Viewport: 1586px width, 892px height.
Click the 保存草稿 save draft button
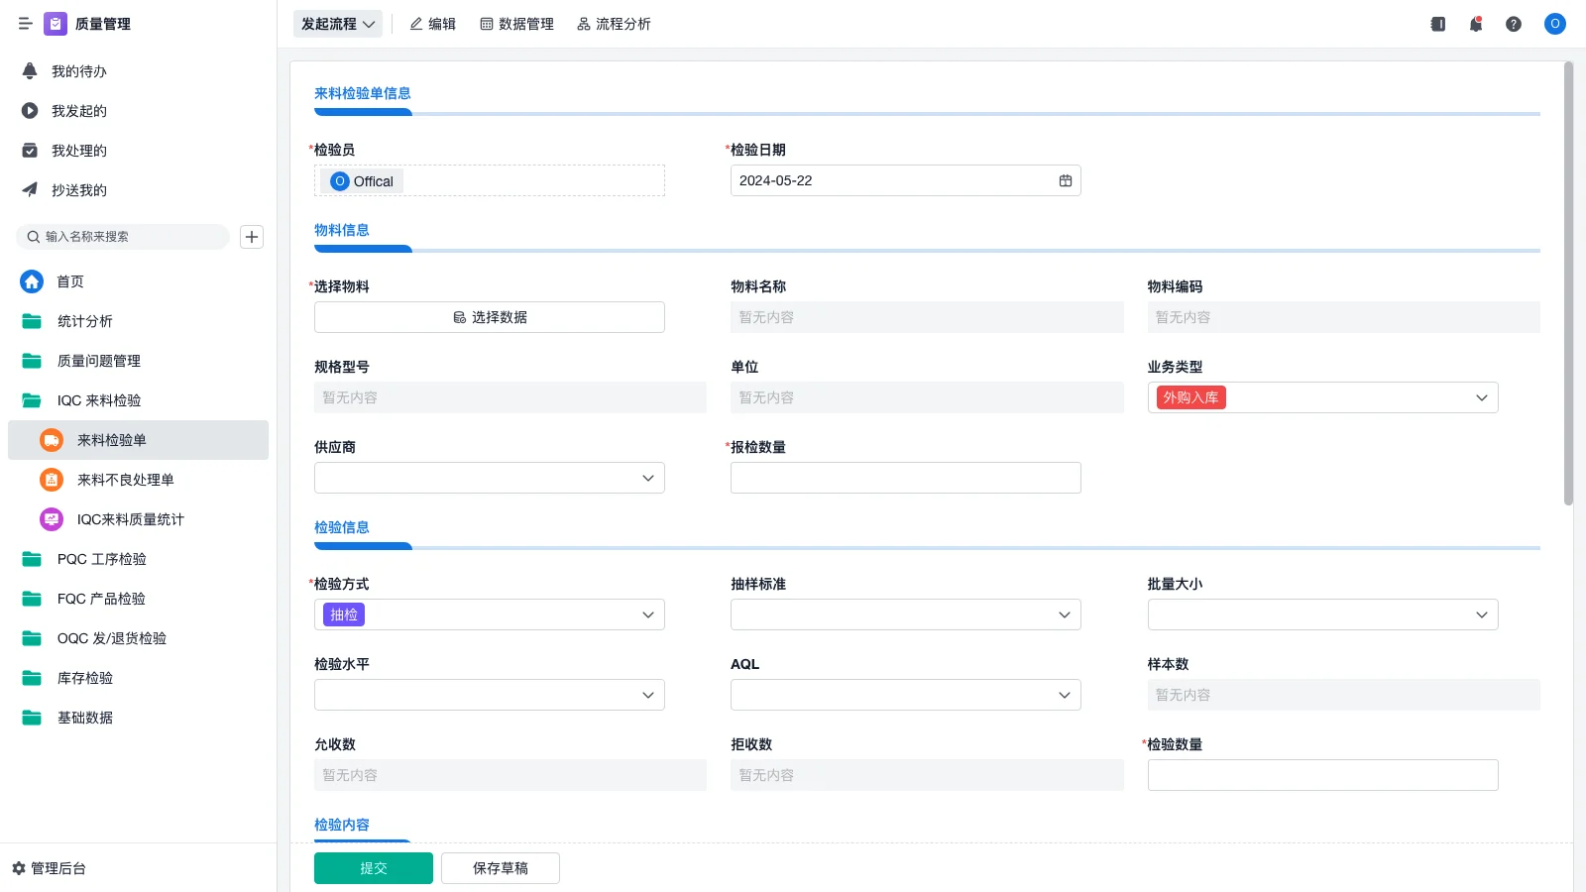[x=500, y=867]
